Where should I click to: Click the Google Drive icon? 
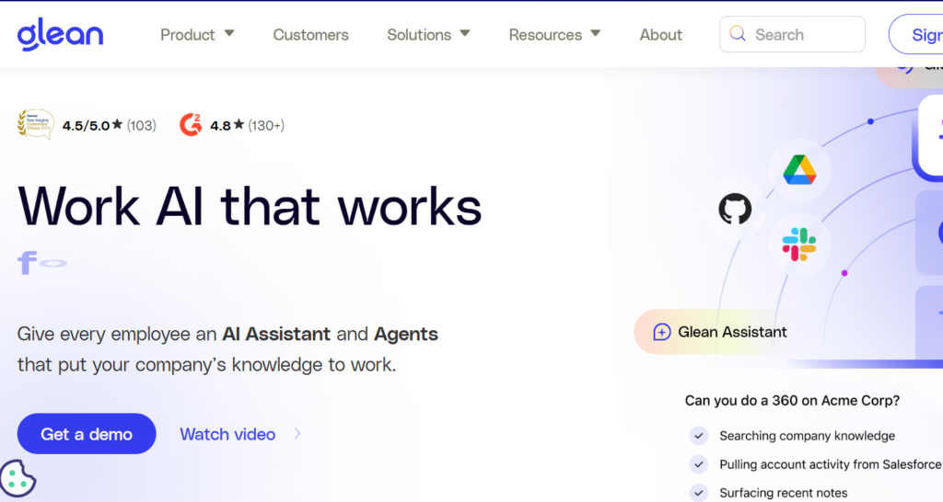pyautogui.click(x=799, y=169)
